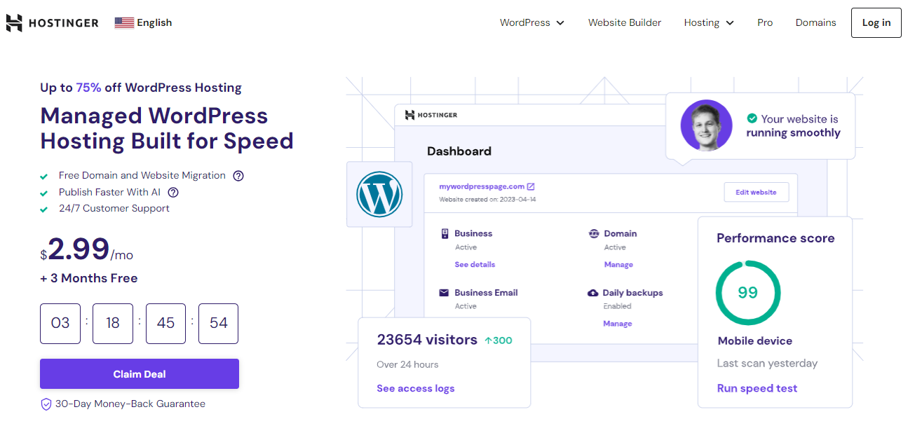Click the Business phone icon

click(446, 233)
